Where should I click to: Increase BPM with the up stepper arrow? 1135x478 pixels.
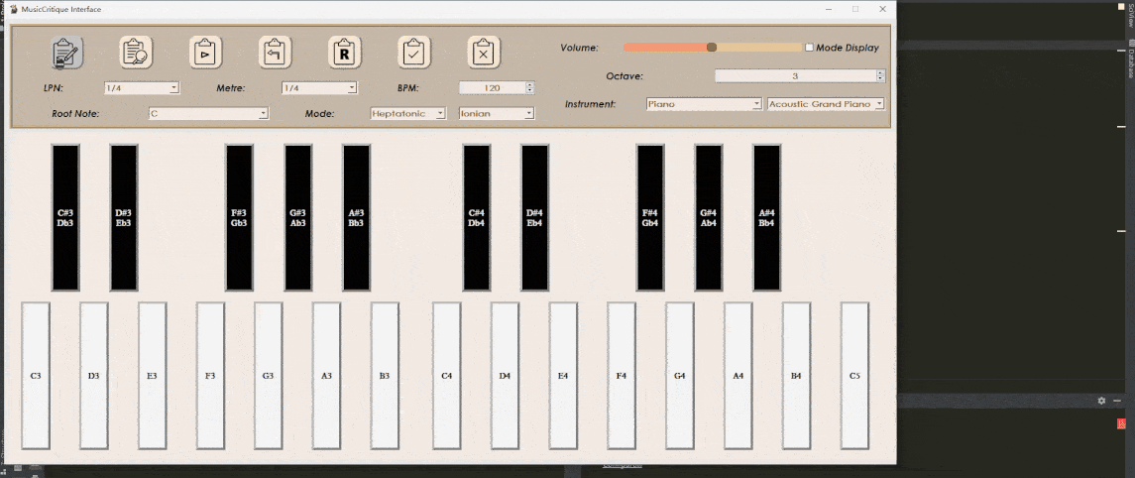530,84
